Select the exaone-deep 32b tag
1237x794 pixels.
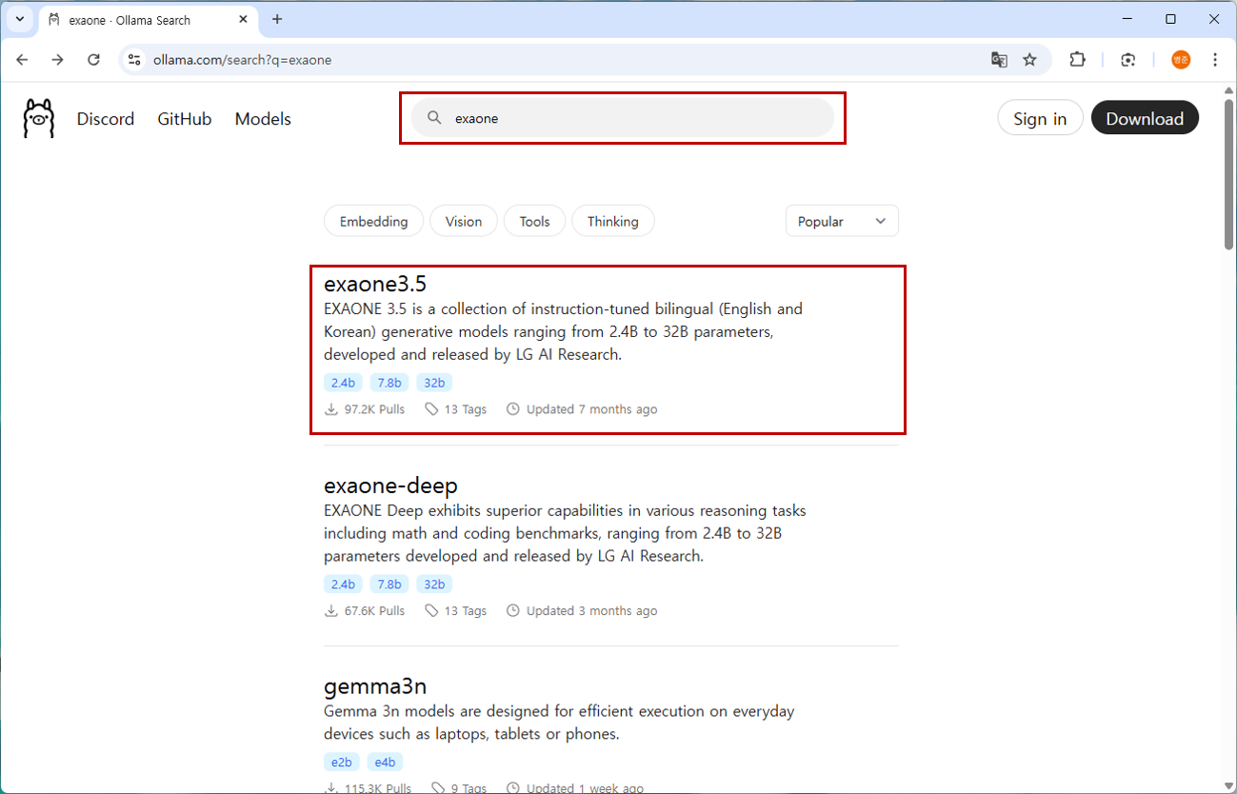point(434,584)
